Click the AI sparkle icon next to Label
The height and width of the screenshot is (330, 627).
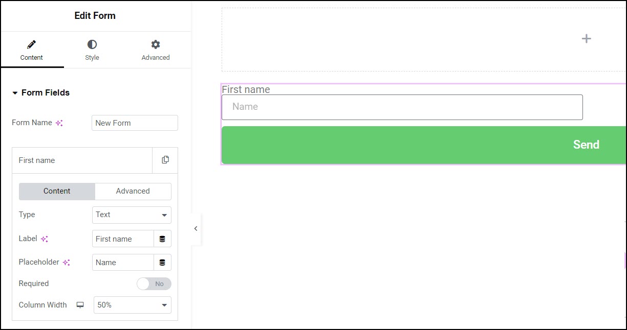pyautogui.click(x=45, y=239)
